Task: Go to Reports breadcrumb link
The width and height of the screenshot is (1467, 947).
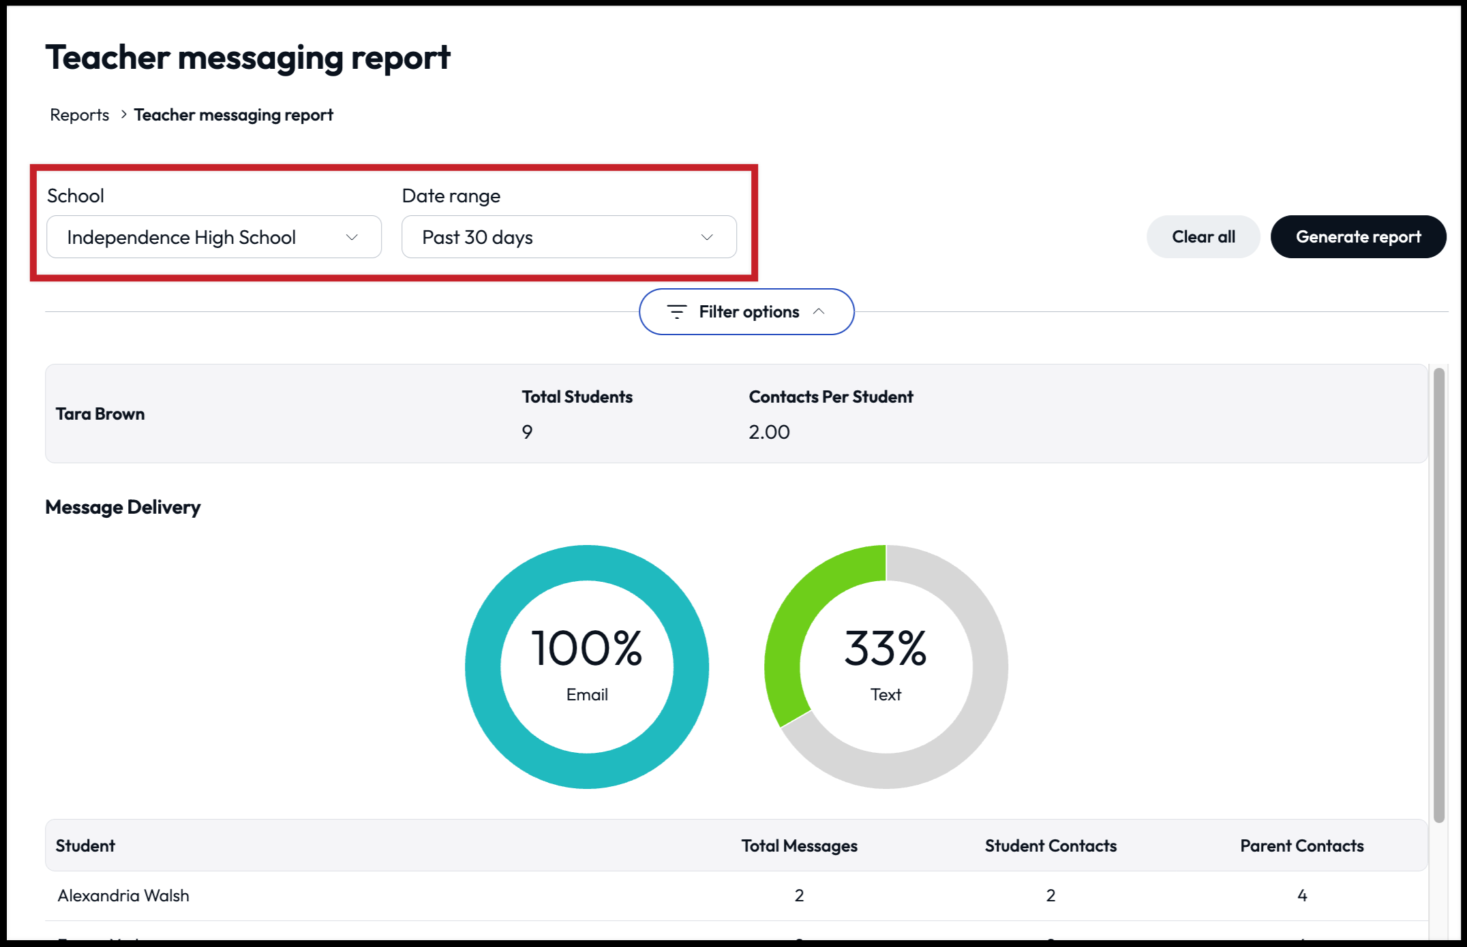Action: (x=79, y=115)
